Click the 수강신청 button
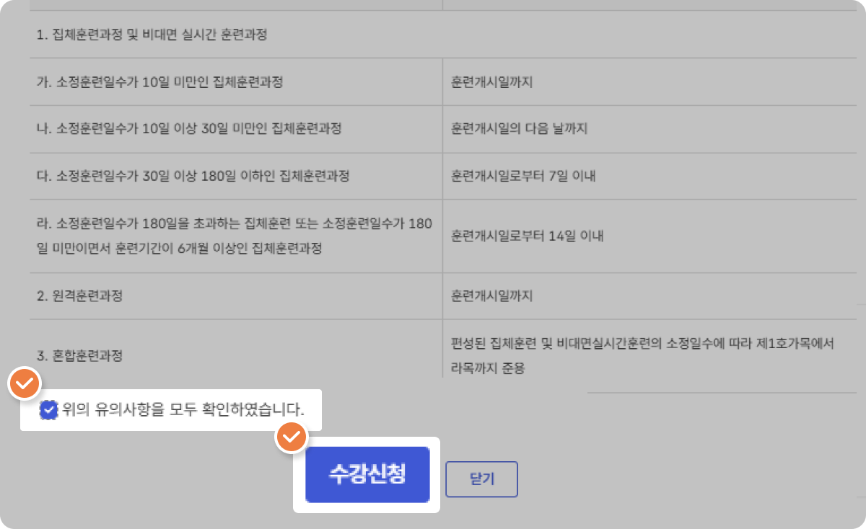 pos(367,474)
